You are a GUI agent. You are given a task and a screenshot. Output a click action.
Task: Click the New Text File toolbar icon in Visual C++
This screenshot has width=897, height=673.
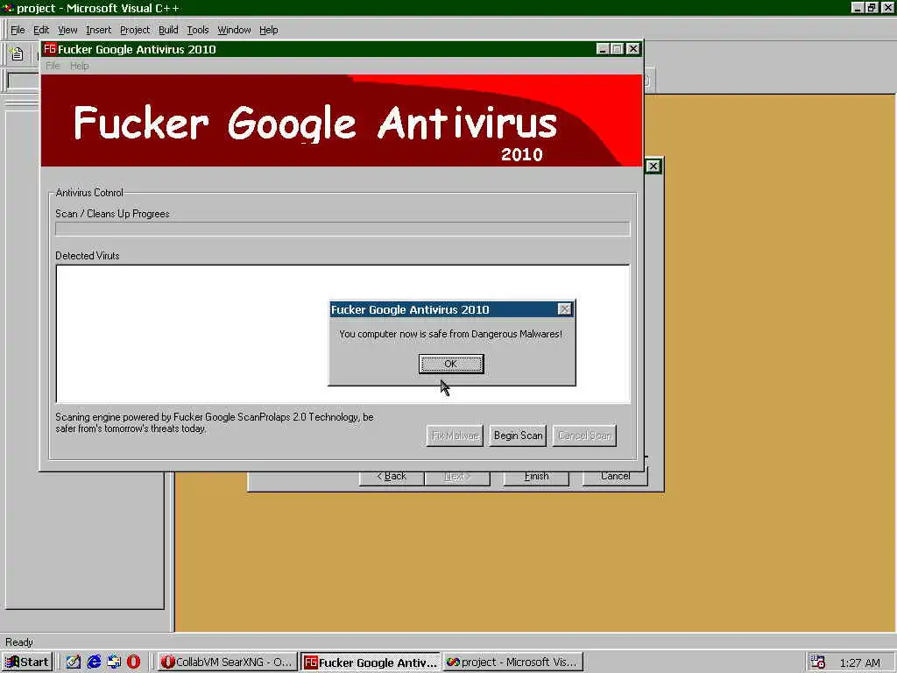point(17,54)
